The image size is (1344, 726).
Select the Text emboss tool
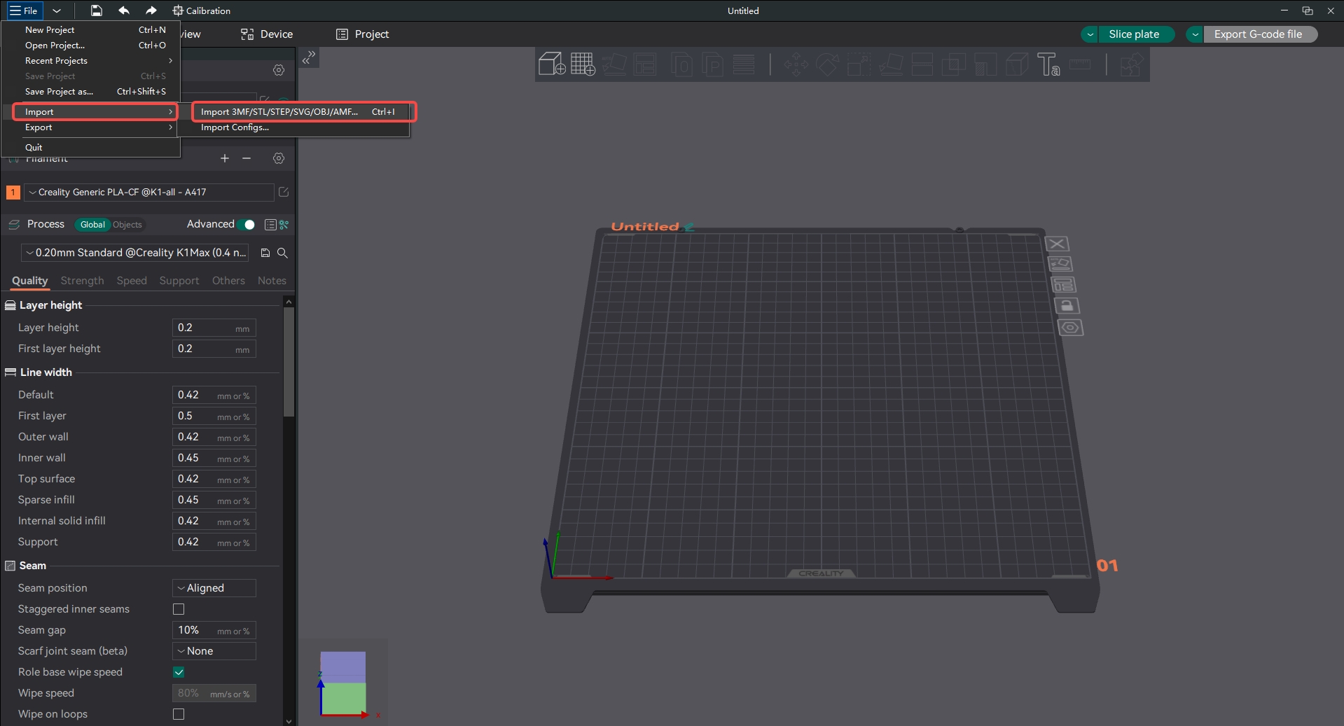coord(1048,64)
